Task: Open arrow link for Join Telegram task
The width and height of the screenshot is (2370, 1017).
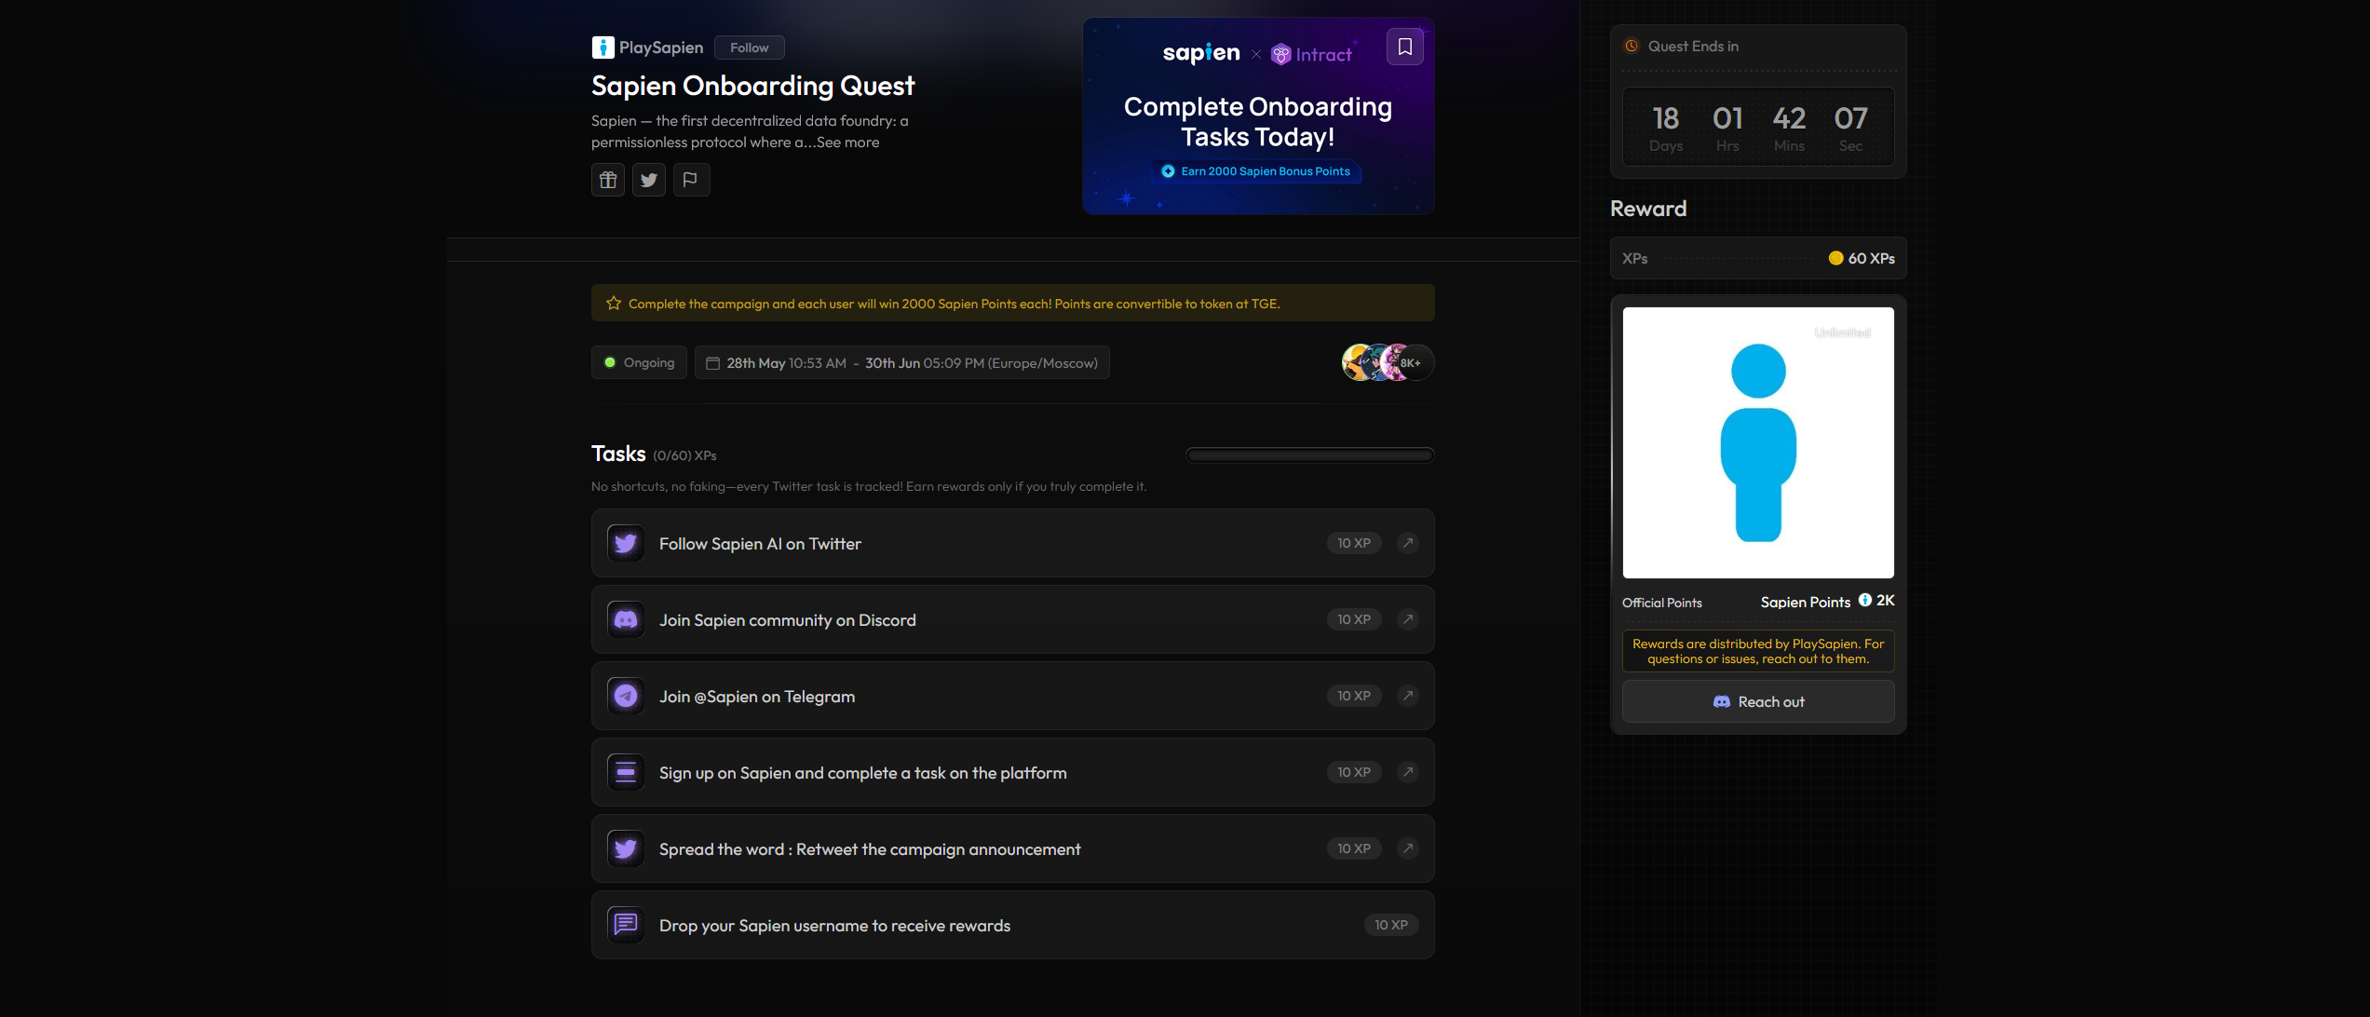Action: 1408,696
